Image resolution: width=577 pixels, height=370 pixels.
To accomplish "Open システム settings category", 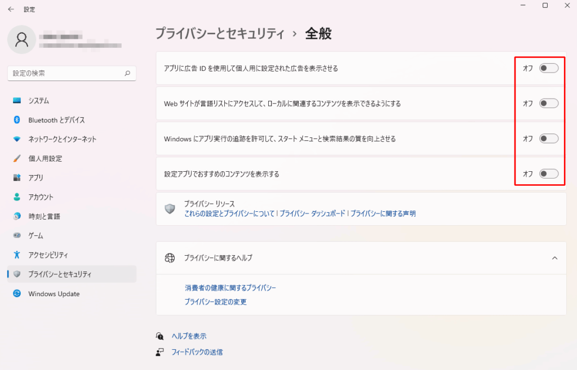I will point(72,100).
